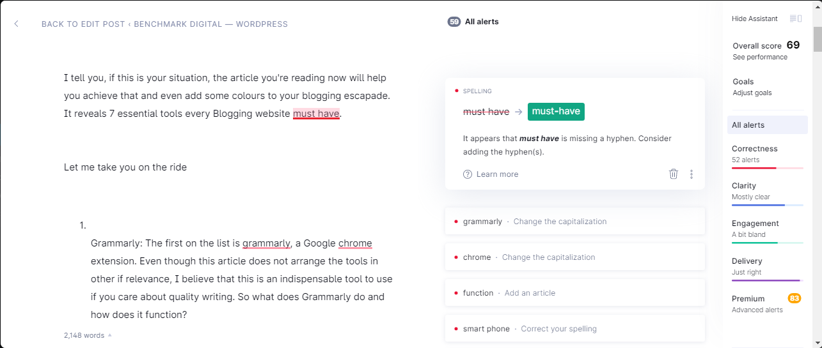Image resolution: width=822 pixels, height=348 pixels.
Task: Apply the must-have correction
Action: pyautogui.click(x=556, y=111)
